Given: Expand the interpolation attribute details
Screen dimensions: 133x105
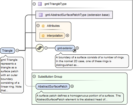Looking at the screenshot, I should point(67,36).
